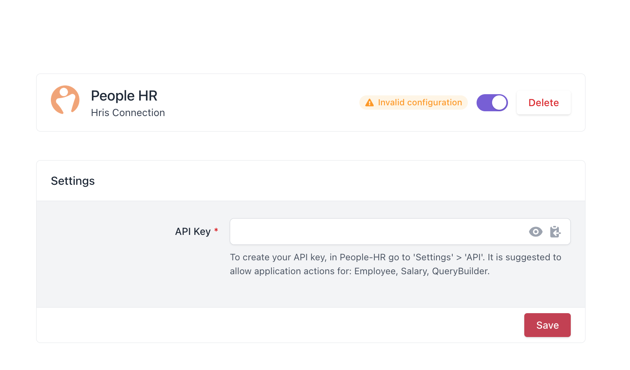
Task: Click the Invalid configuration badge
Action: [x=413, y=103]
